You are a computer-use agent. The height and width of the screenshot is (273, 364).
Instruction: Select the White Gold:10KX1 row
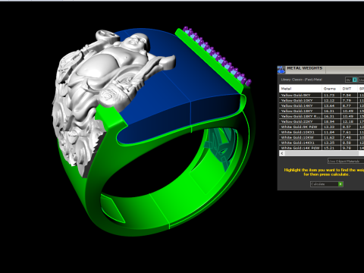pos(322,132)
